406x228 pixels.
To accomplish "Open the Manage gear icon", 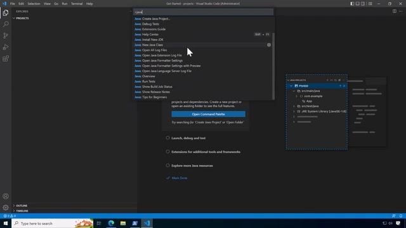I will click(x=6, y=208).
